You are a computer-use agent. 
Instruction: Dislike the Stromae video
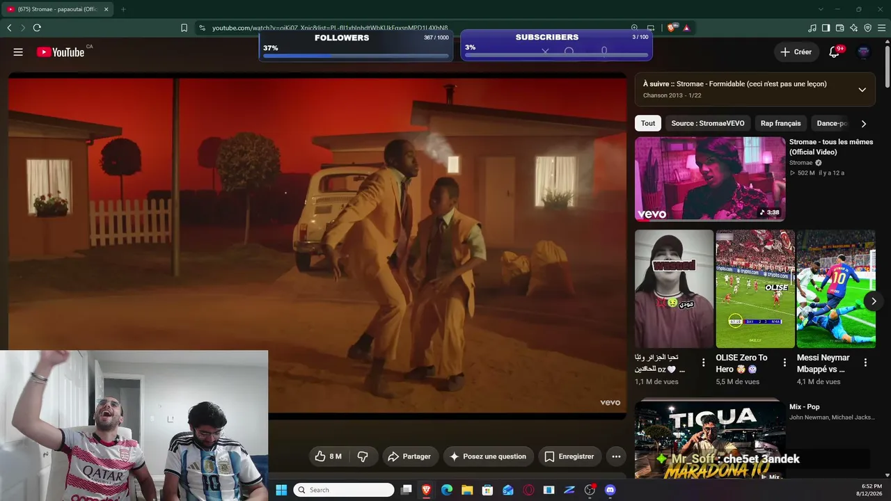pyautogui.click(x=363, y=456)
